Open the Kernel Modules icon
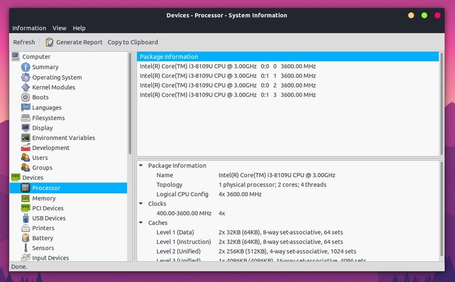This screenshot has height=282, width=455. pyautogui.click(x=26, y=88)
